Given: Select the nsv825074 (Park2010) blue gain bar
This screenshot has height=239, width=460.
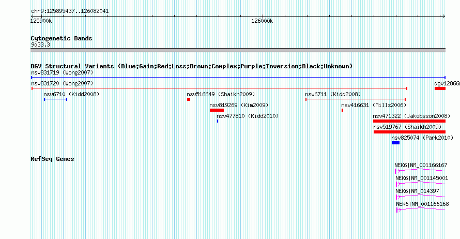Looking at the screenshot, I should (x=395, y=143).
